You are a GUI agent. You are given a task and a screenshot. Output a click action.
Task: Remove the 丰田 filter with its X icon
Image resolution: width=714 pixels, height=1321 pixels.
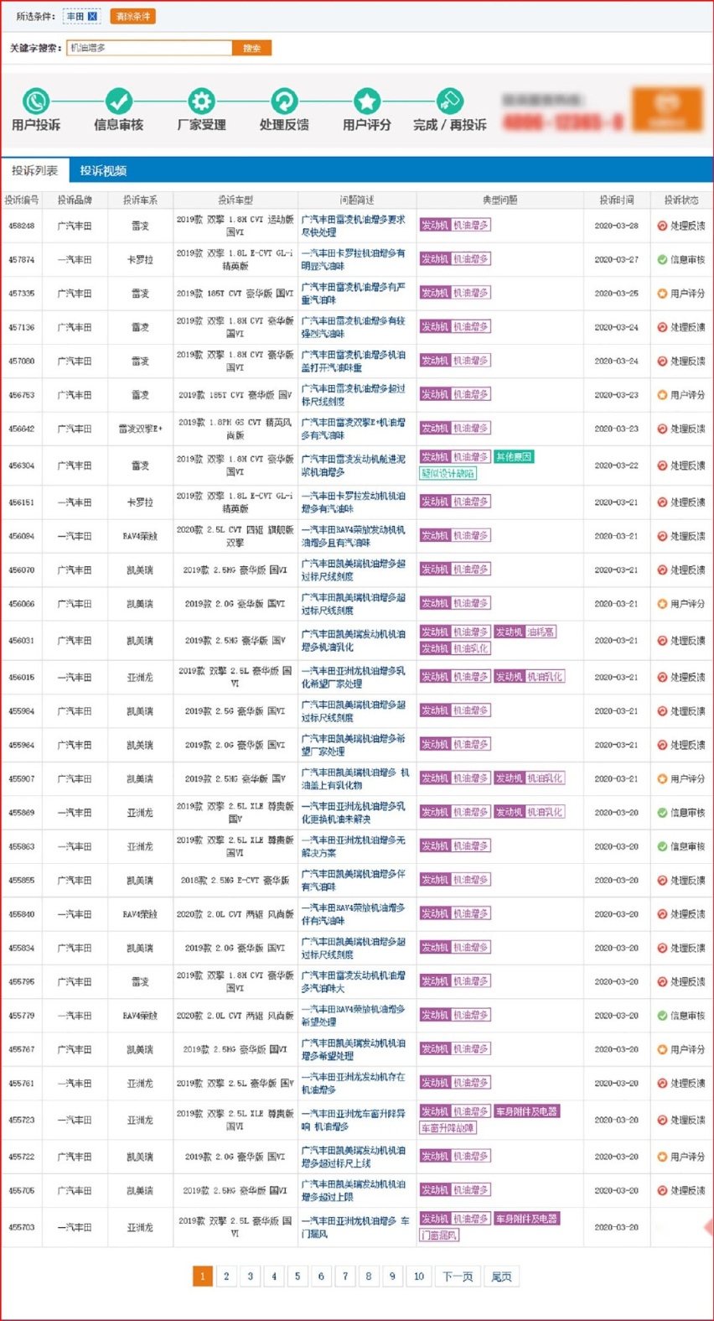coord(93,16)
